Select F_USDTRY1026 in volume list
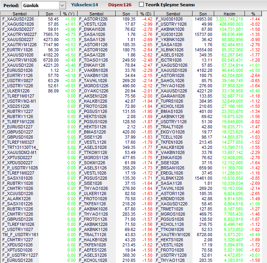This screenshot has width=267, height=263. tap(171, 24)
